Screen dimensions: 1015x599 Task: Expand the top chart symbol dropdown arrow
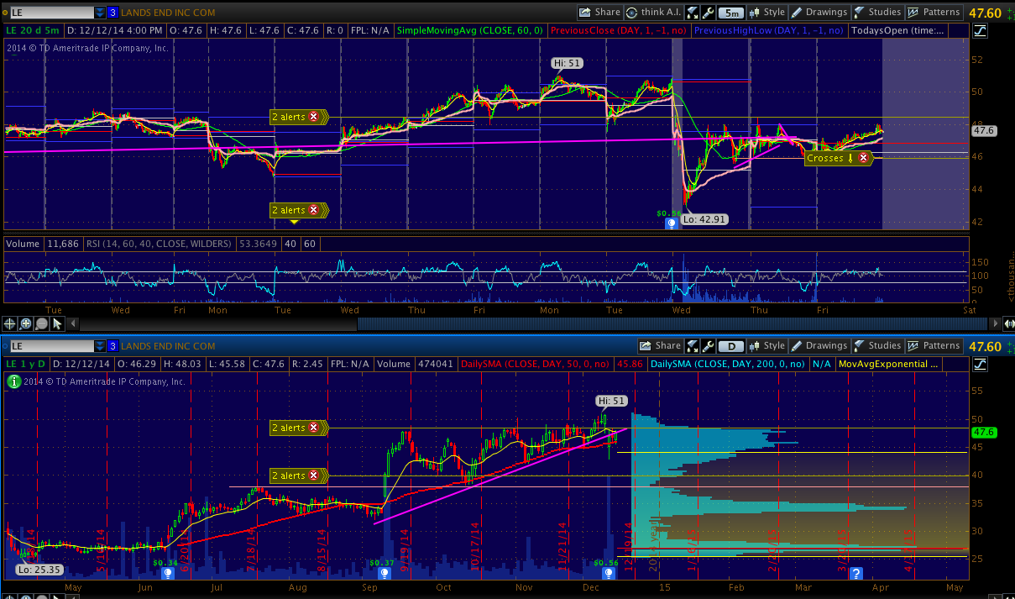coord(100,13)
